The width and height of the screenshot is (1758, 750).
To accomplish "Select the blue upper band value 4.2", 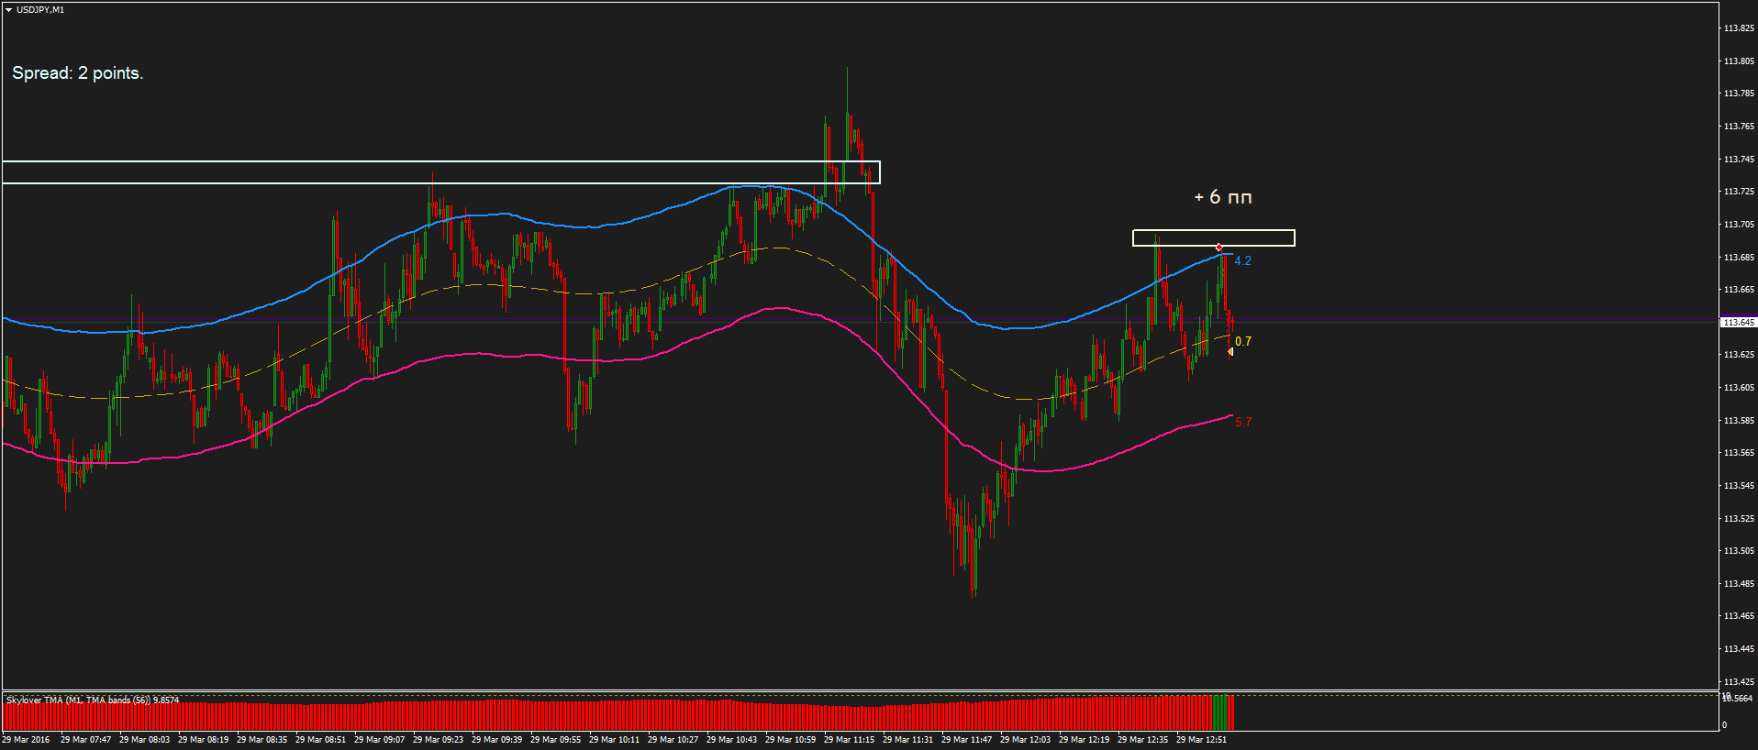I will (x=1242, y=261).
